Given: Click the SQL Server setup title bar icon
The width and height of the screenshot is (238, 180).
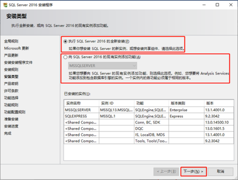Looking at the screenshot, I should coord(5,5).
